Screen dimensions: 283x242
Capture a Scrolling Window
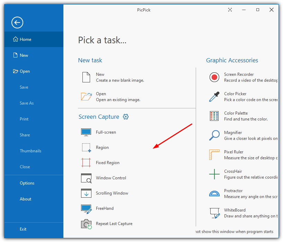tap(105, 193)
